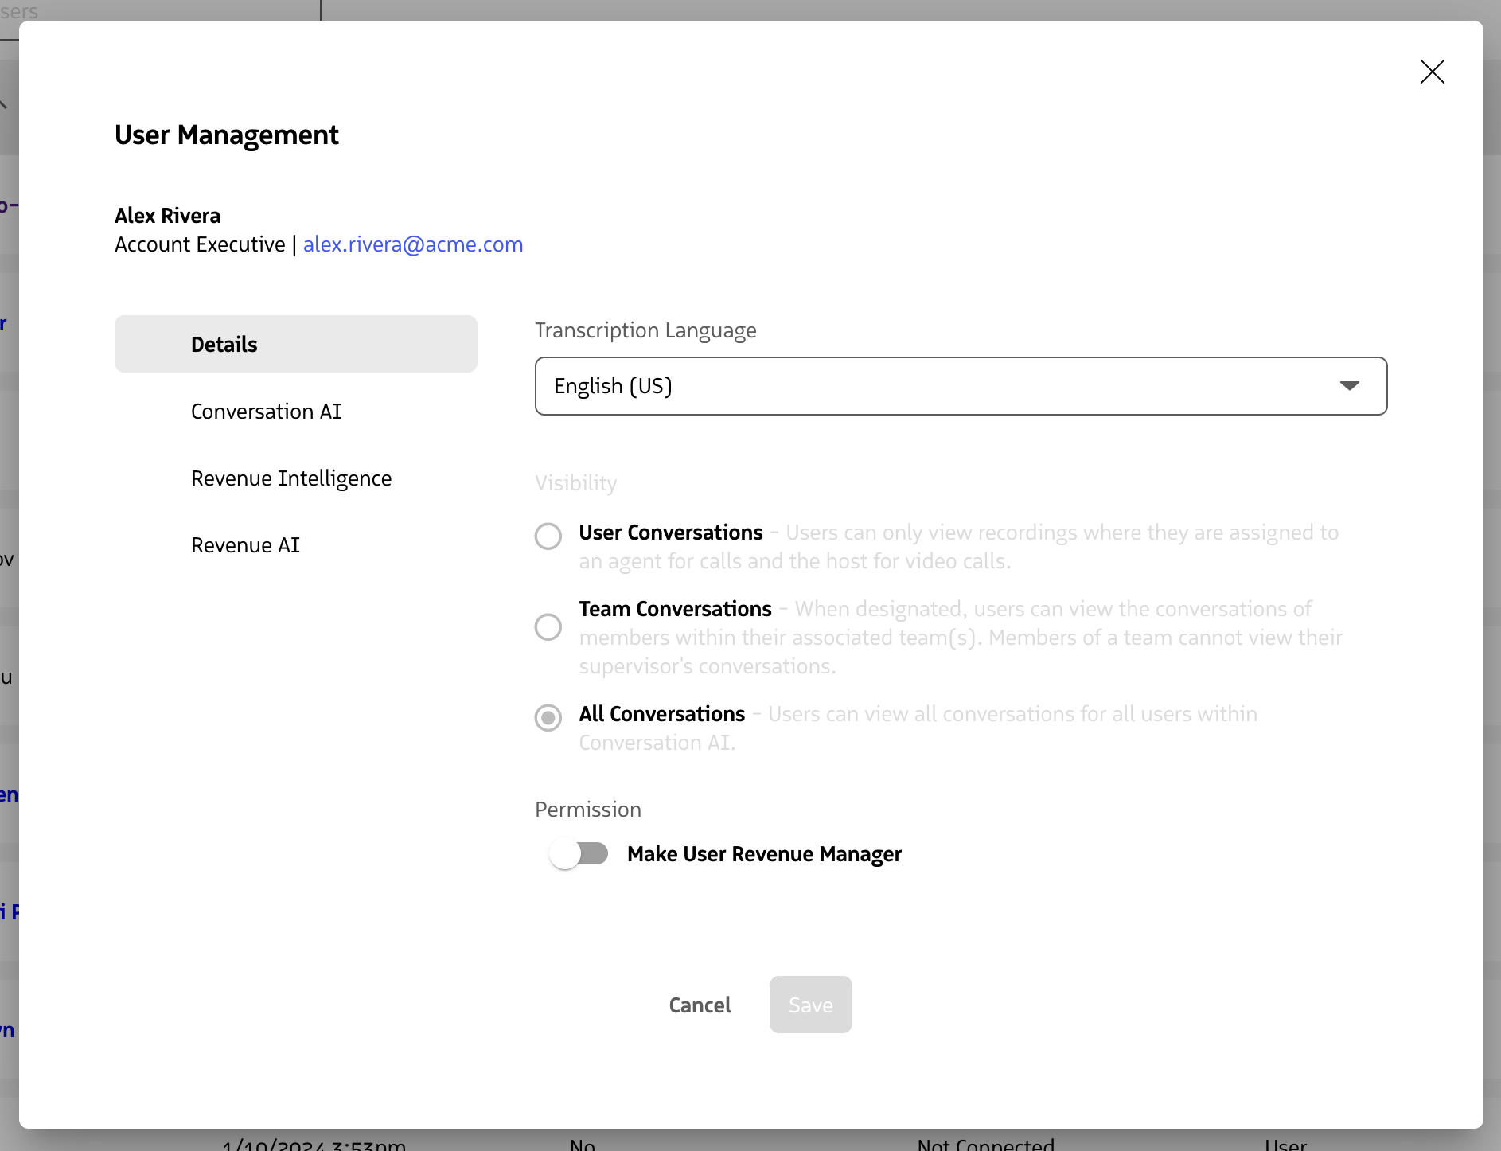The image size is (1501, 1151).
Task: Click the Permission section label
Action: [x=587, y=809]
